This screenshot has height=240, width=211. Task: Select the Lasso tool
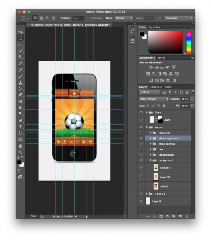pos(21,44)
